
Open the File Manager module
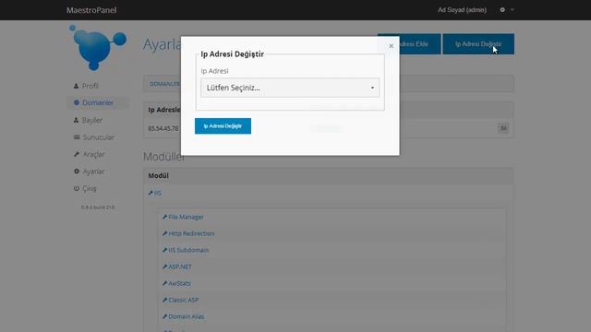186,218
